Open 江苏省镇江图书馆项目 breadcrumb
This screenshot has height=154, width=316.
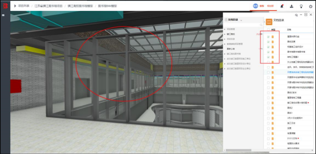pos(49,6)
